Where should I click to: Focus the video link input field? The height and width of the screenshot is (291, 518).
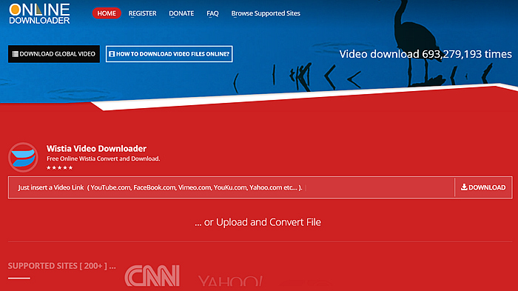(231, 187)
